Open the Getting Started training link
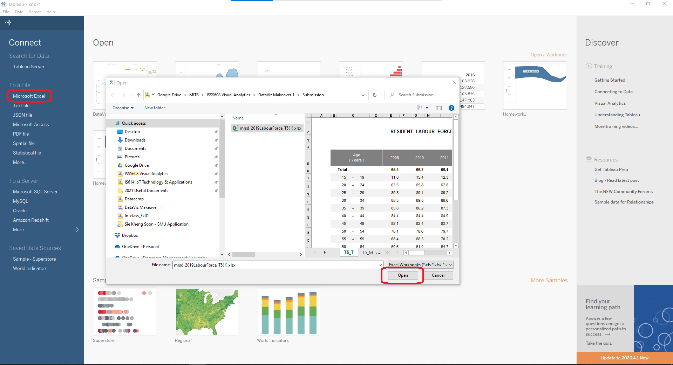 (609, 80)
